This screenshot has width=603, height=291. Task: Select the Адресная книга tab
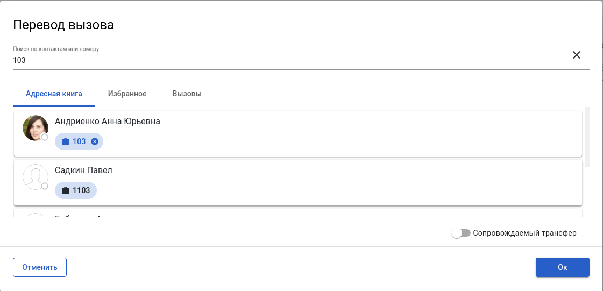click(54, 94)
